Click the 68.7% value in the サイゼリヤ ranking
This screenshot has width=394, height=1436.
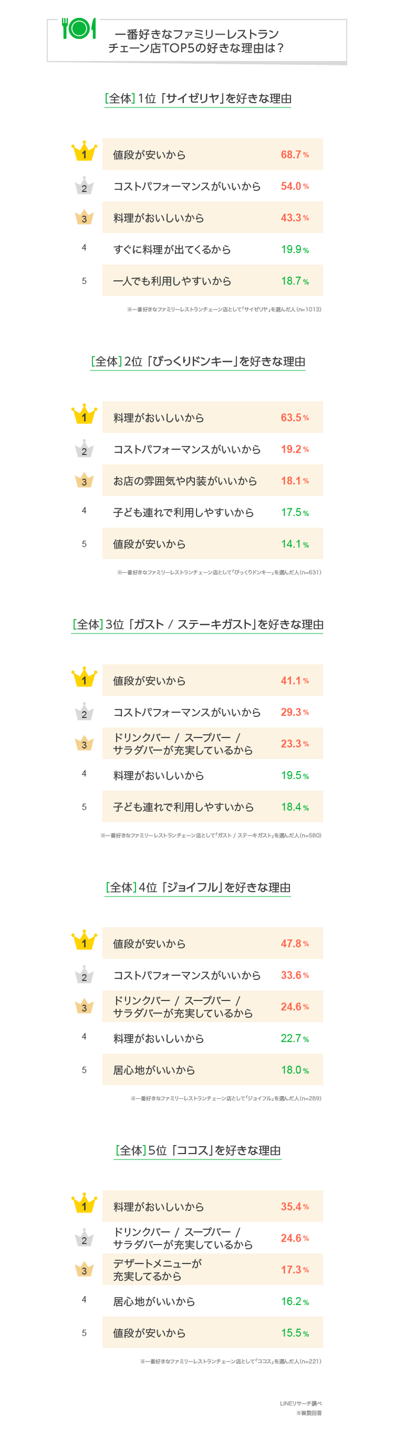[294, 154]
